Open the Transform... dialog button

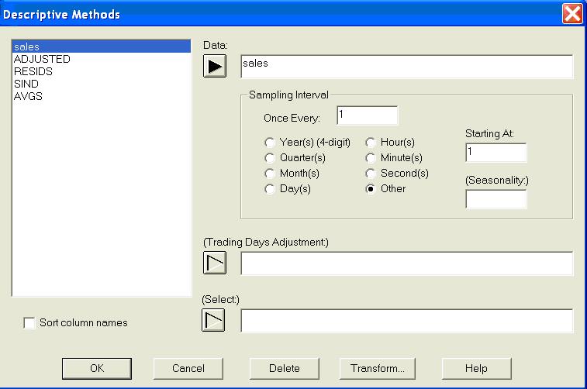click(x=378, y=368)
